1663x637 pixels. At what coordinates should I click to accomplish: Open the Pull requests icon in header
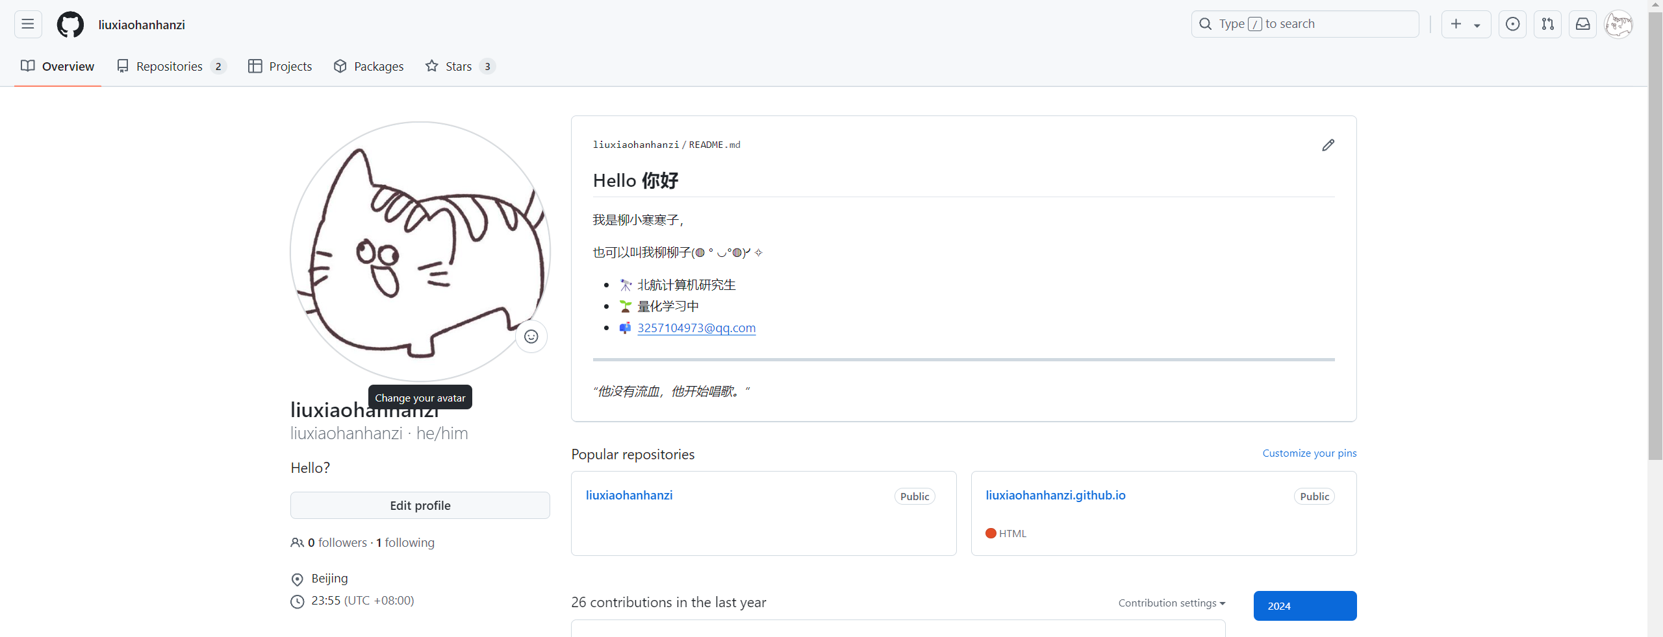(x=1547, y=25)
